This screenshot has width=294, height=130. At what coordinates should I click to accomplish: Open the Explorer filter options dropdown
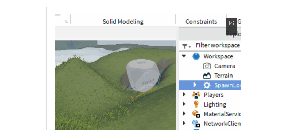tap(186, 46)
